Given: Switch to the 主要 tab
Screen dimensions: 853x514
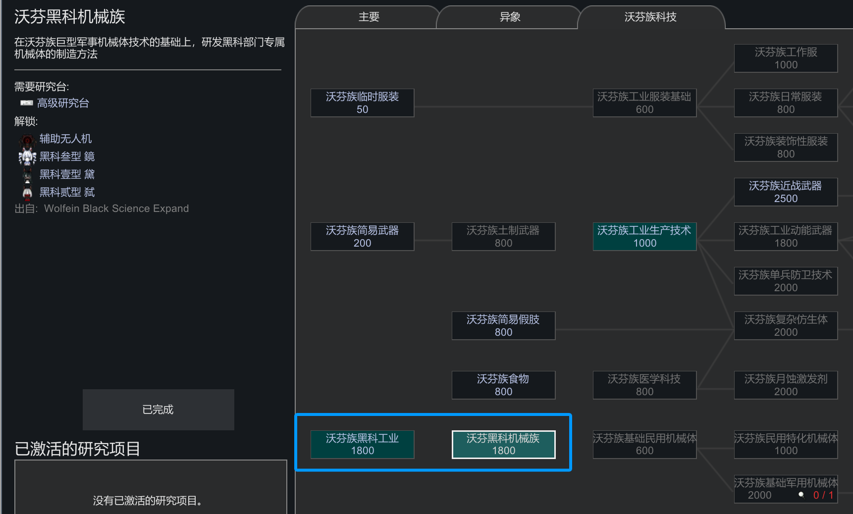Looking at the screenshot, I should pyautogui.click(x=369, y=17).
